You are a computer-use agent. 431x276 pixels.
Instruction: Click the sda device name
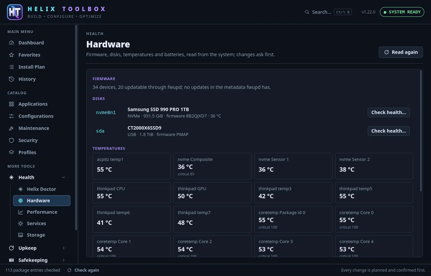point(100,131)
